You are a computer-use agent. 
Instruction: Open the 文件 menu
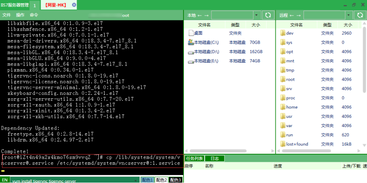[6, 15]
